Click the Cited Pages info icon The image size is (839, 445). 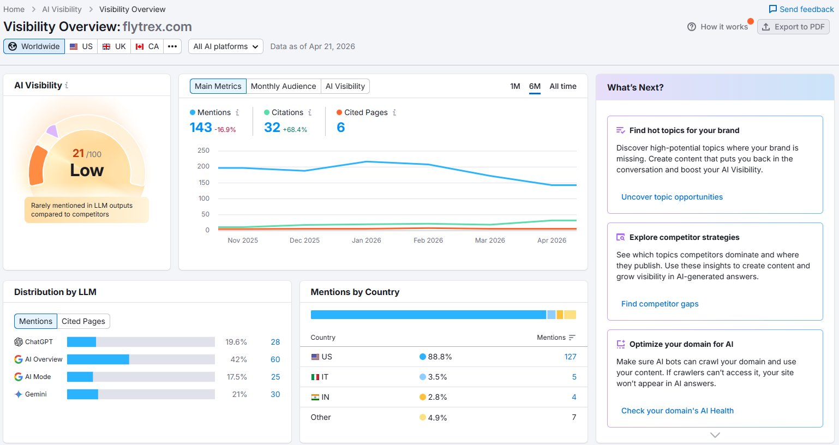coord(394,112)
